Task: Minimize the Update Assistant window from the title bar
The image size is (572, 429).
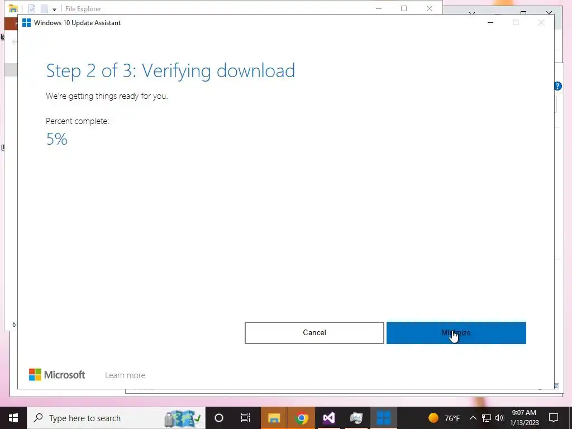Action: [490, 22]
